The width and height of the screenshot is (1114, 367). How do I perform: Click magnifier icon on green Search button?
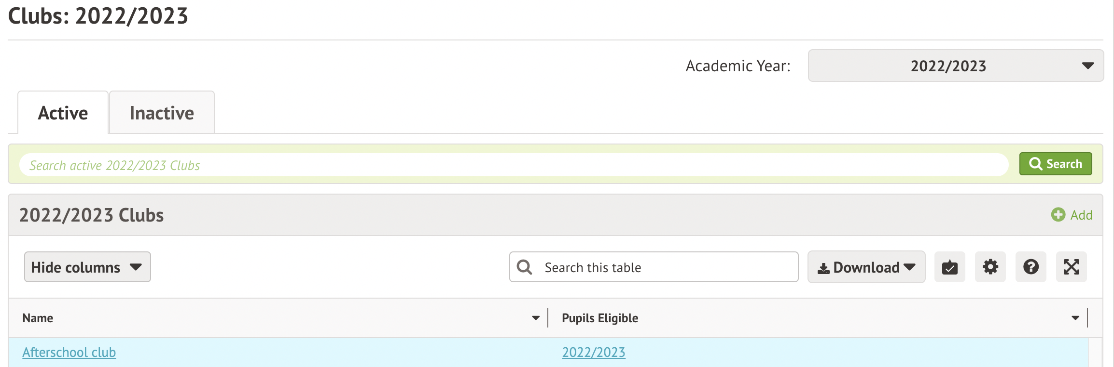(x=1035, y=164)
